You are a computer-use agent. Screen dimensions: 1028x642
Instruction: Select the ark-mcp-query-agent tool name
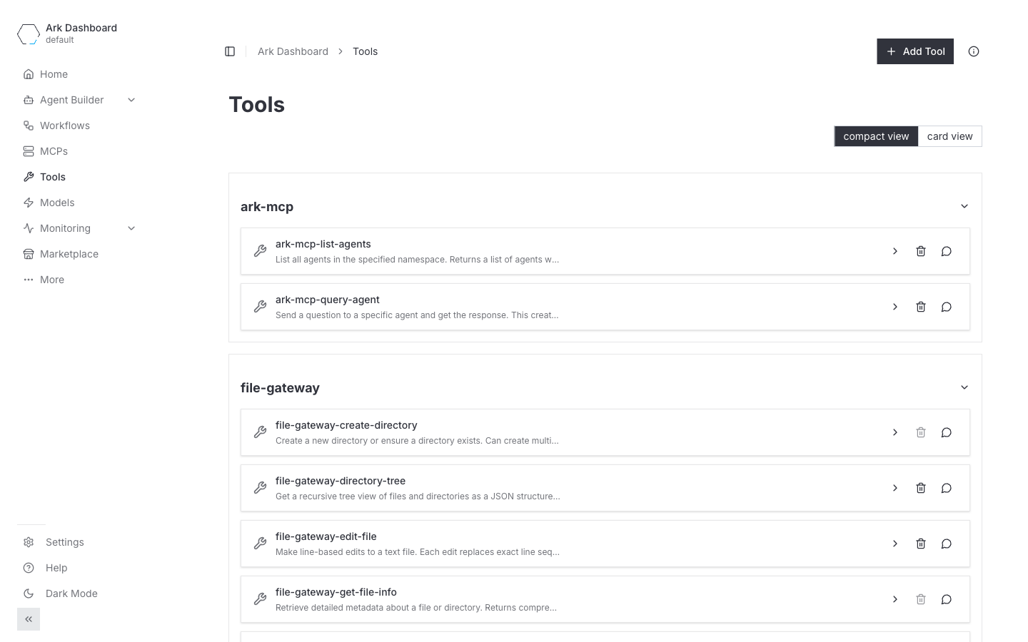tap(328, 300)
